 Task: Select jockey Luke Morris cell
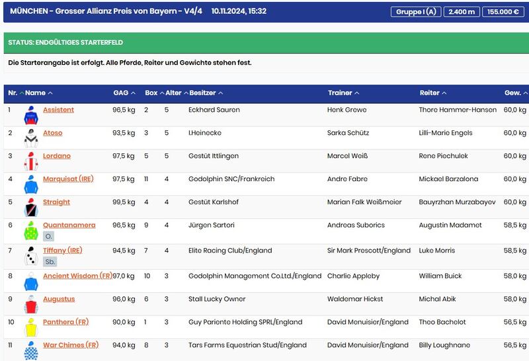tap(437, 251)
